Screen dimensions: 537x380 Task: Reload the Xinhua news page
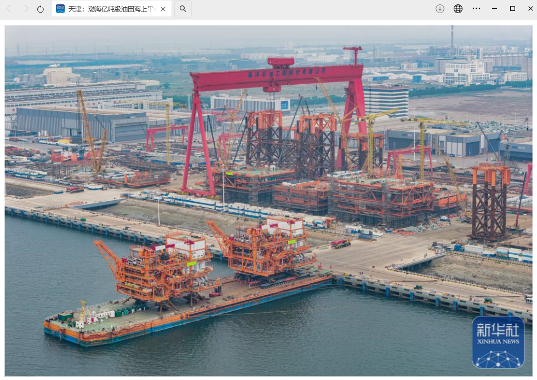point(39,9)
